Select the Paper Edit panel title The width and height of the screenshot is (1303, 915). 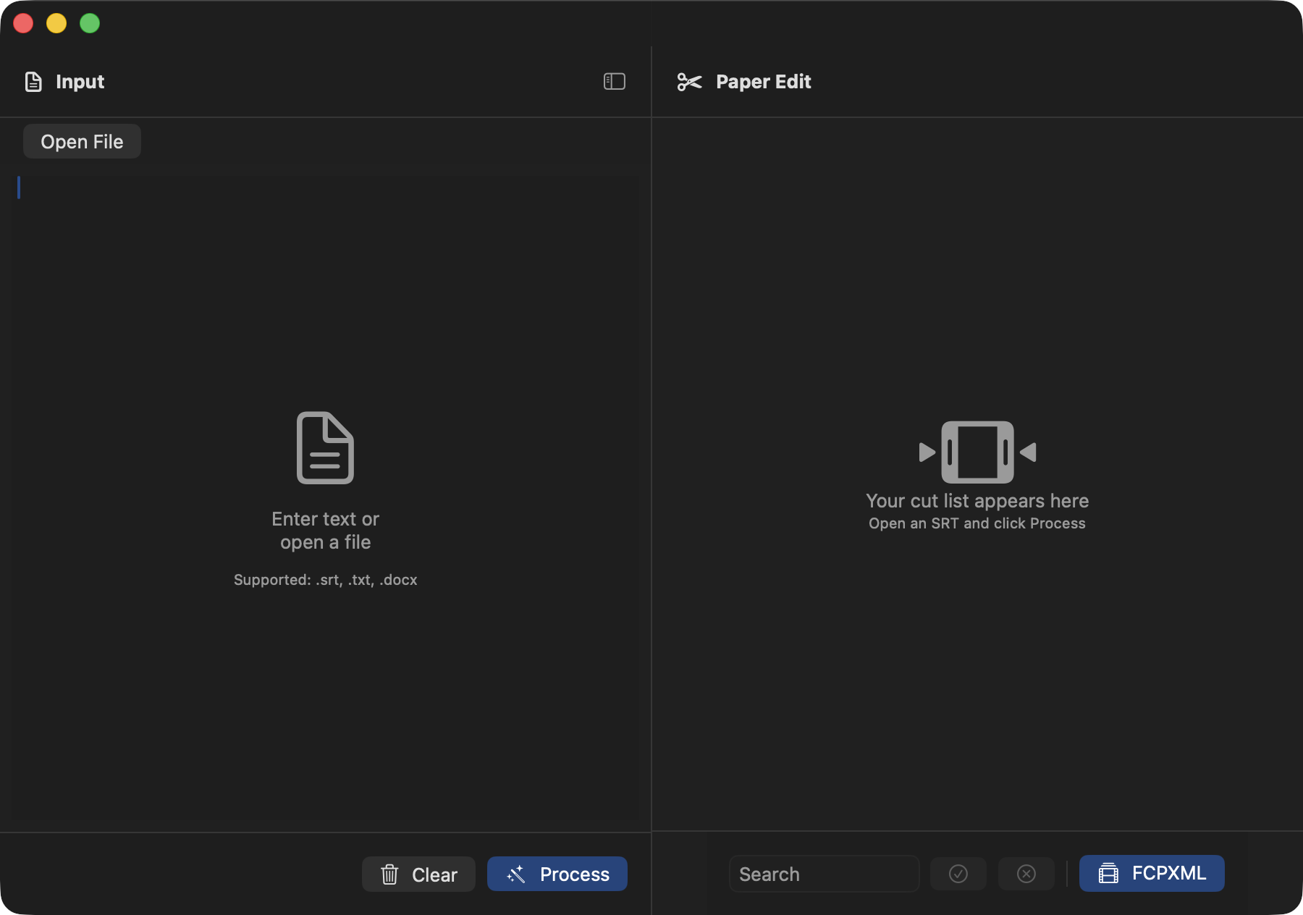click(x=763, y=82)
